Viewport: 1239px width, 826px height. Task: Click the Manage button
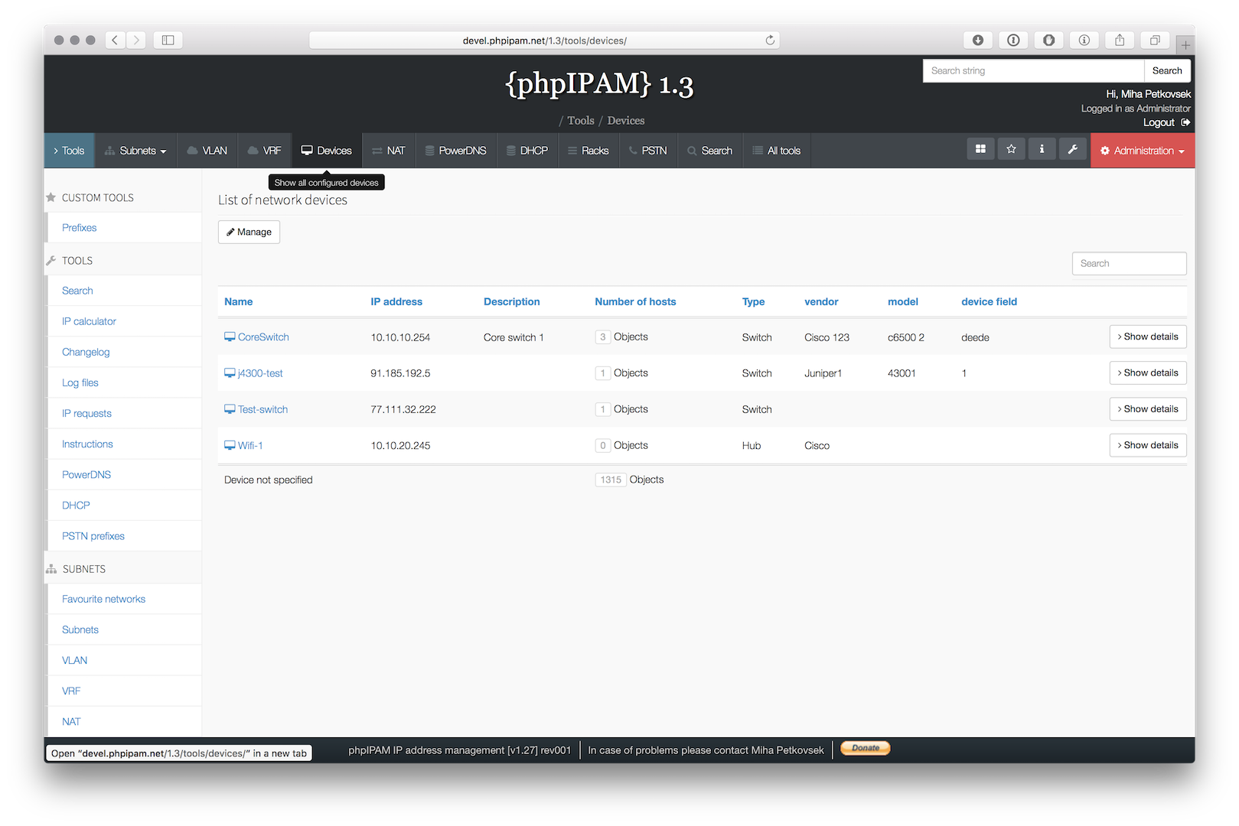click(249, 232)
